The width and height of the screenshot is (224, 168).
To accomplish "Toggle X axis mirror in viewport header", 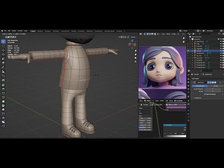I will 121,37.
